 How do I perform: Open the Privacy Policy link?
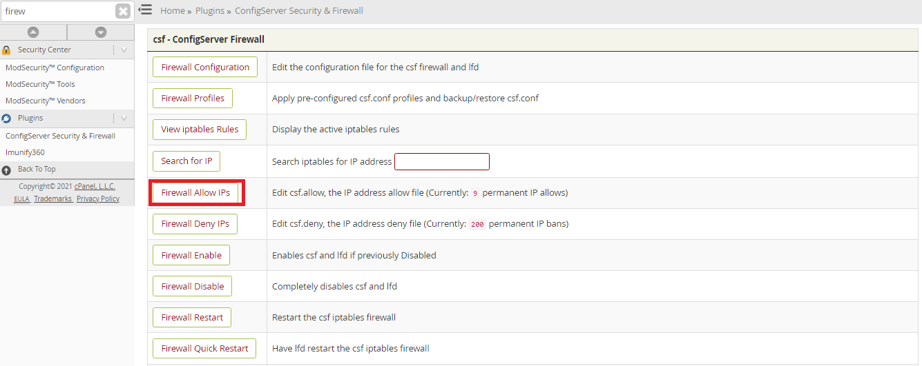click(98, 199)
